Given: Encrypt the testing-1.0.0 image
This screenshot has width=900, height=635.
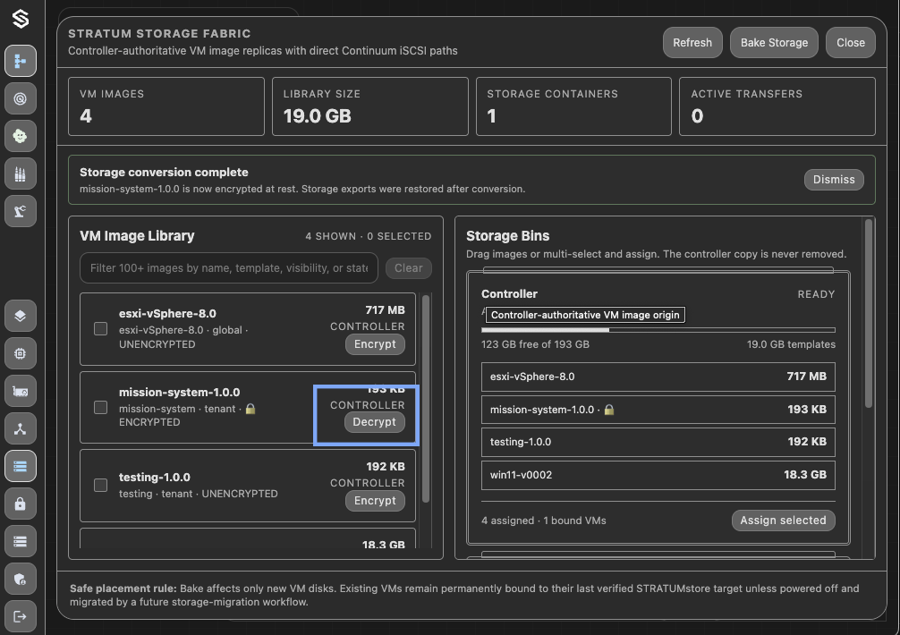Looking at the screenshot, I should (x=375, y=501).
